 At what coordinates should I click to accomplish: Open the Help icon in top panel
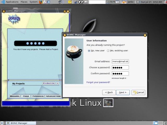tap(49, 2)
